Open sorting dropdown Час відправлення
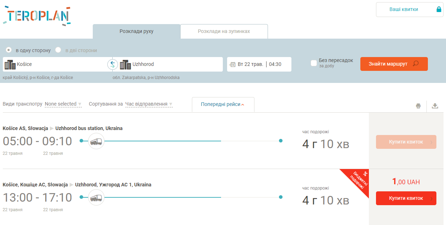Image resolution: width=446 pixels, height=225 pixels. tap(149, 104)
